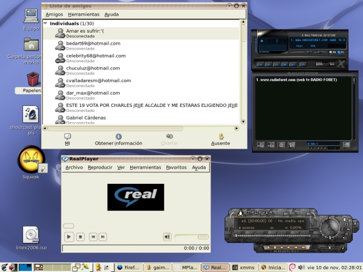Open the Equipo computer icon
This screenshot has width=363, height=272.
(31, 16)
